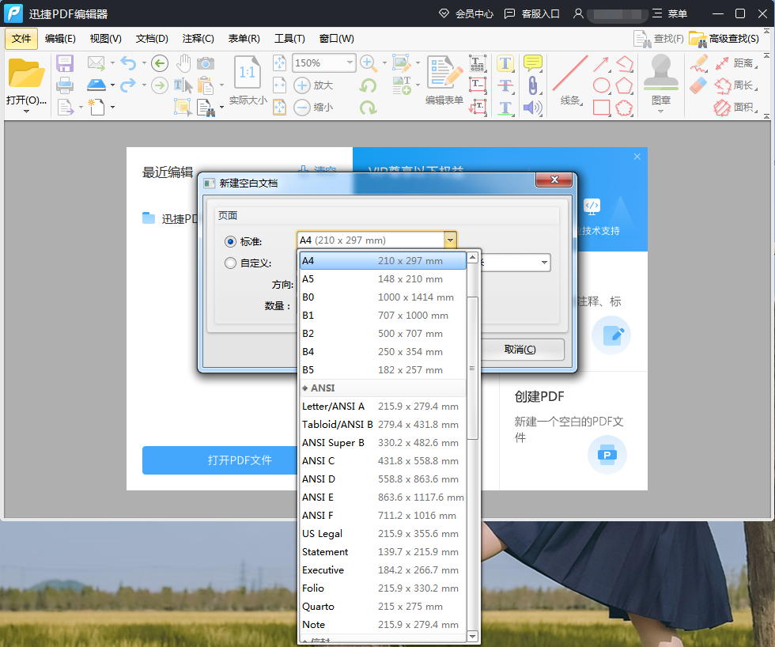
Task: Select the Oval shape tool
Action: tap(601, 85)
